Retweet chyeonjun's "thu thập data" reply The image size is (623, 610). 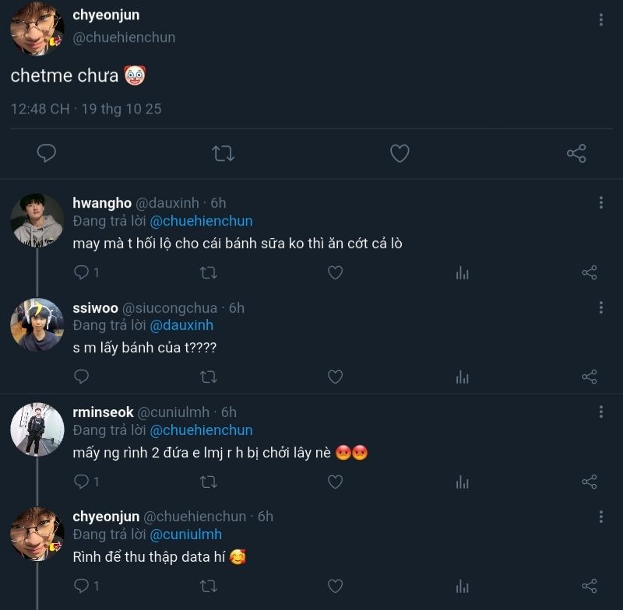(209, 586)
